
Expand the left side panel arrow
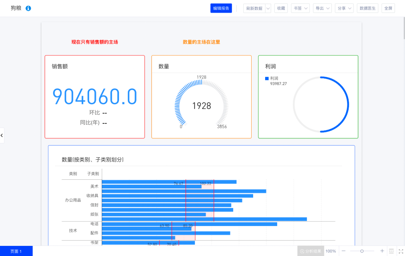2,135
